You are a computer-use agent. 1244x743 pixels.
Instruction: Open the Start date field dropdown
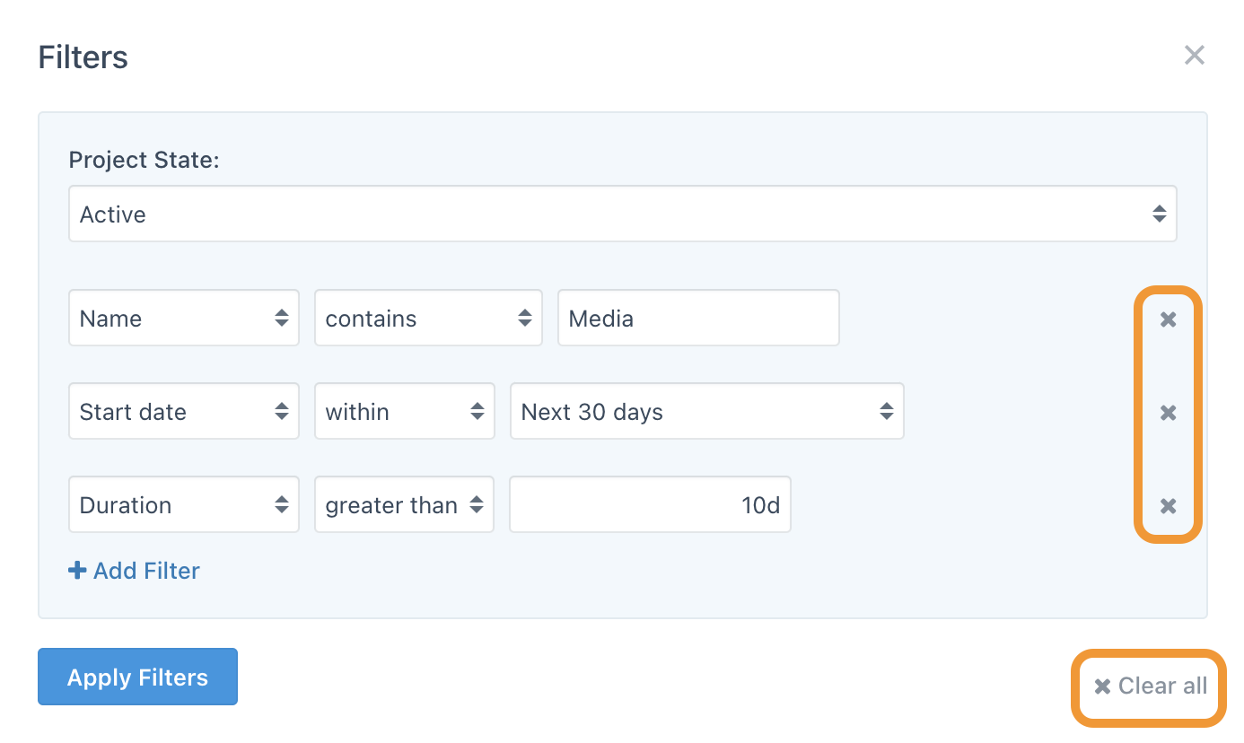[184, 411]
